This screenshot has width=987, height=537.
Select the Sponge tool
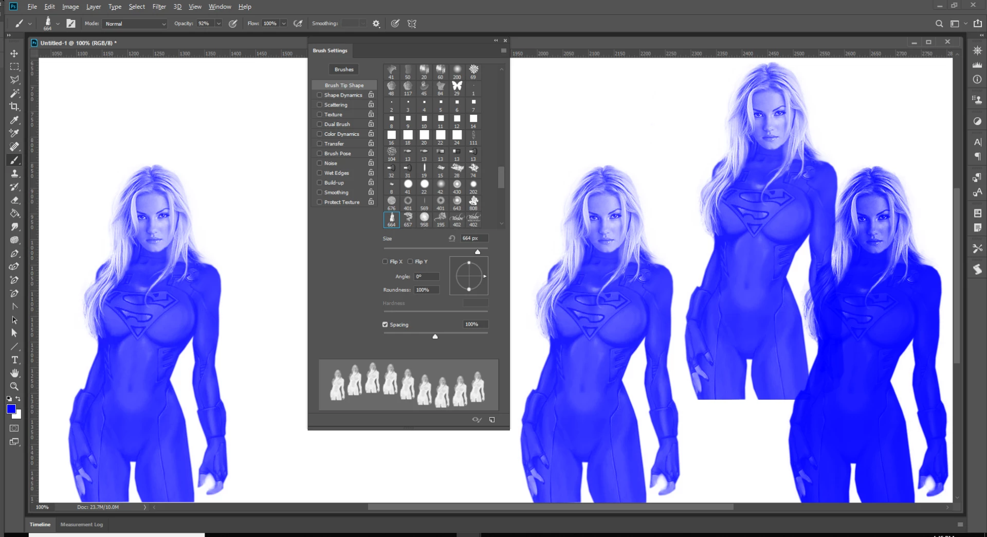pos(14,240)
